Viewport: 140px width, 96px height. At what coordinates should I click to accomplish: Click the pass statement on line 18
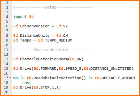(x=27, y=83)
